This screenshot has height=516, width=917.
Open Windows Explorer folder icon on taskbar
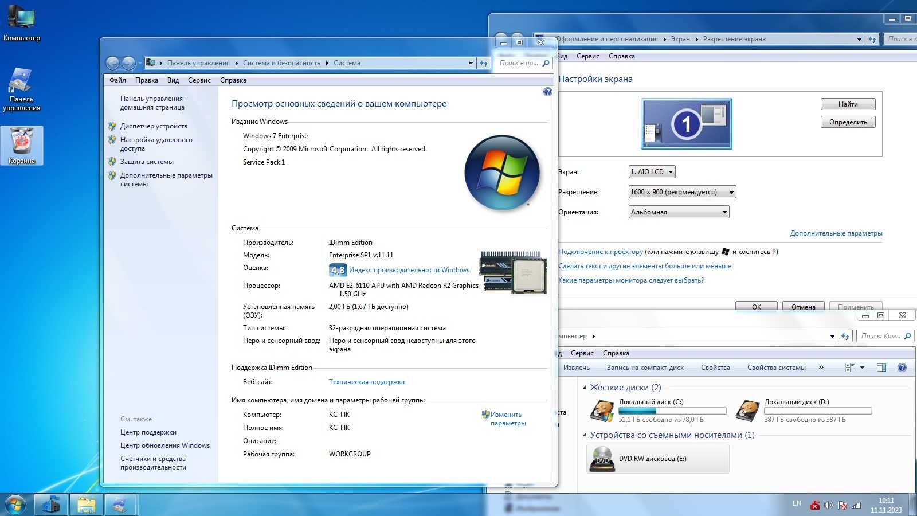pos(86,505)
